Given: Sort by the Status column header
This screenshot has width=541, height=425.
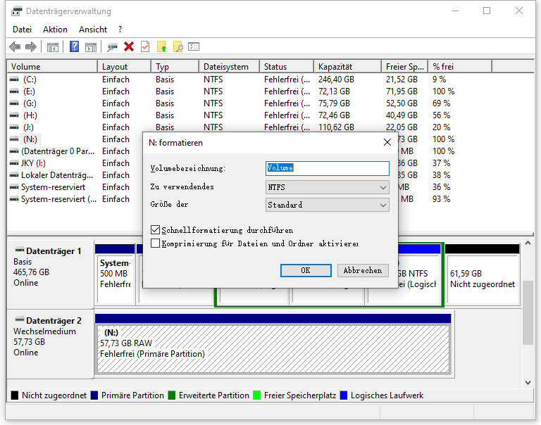Looking at the screenshot, I should point(287,67).
